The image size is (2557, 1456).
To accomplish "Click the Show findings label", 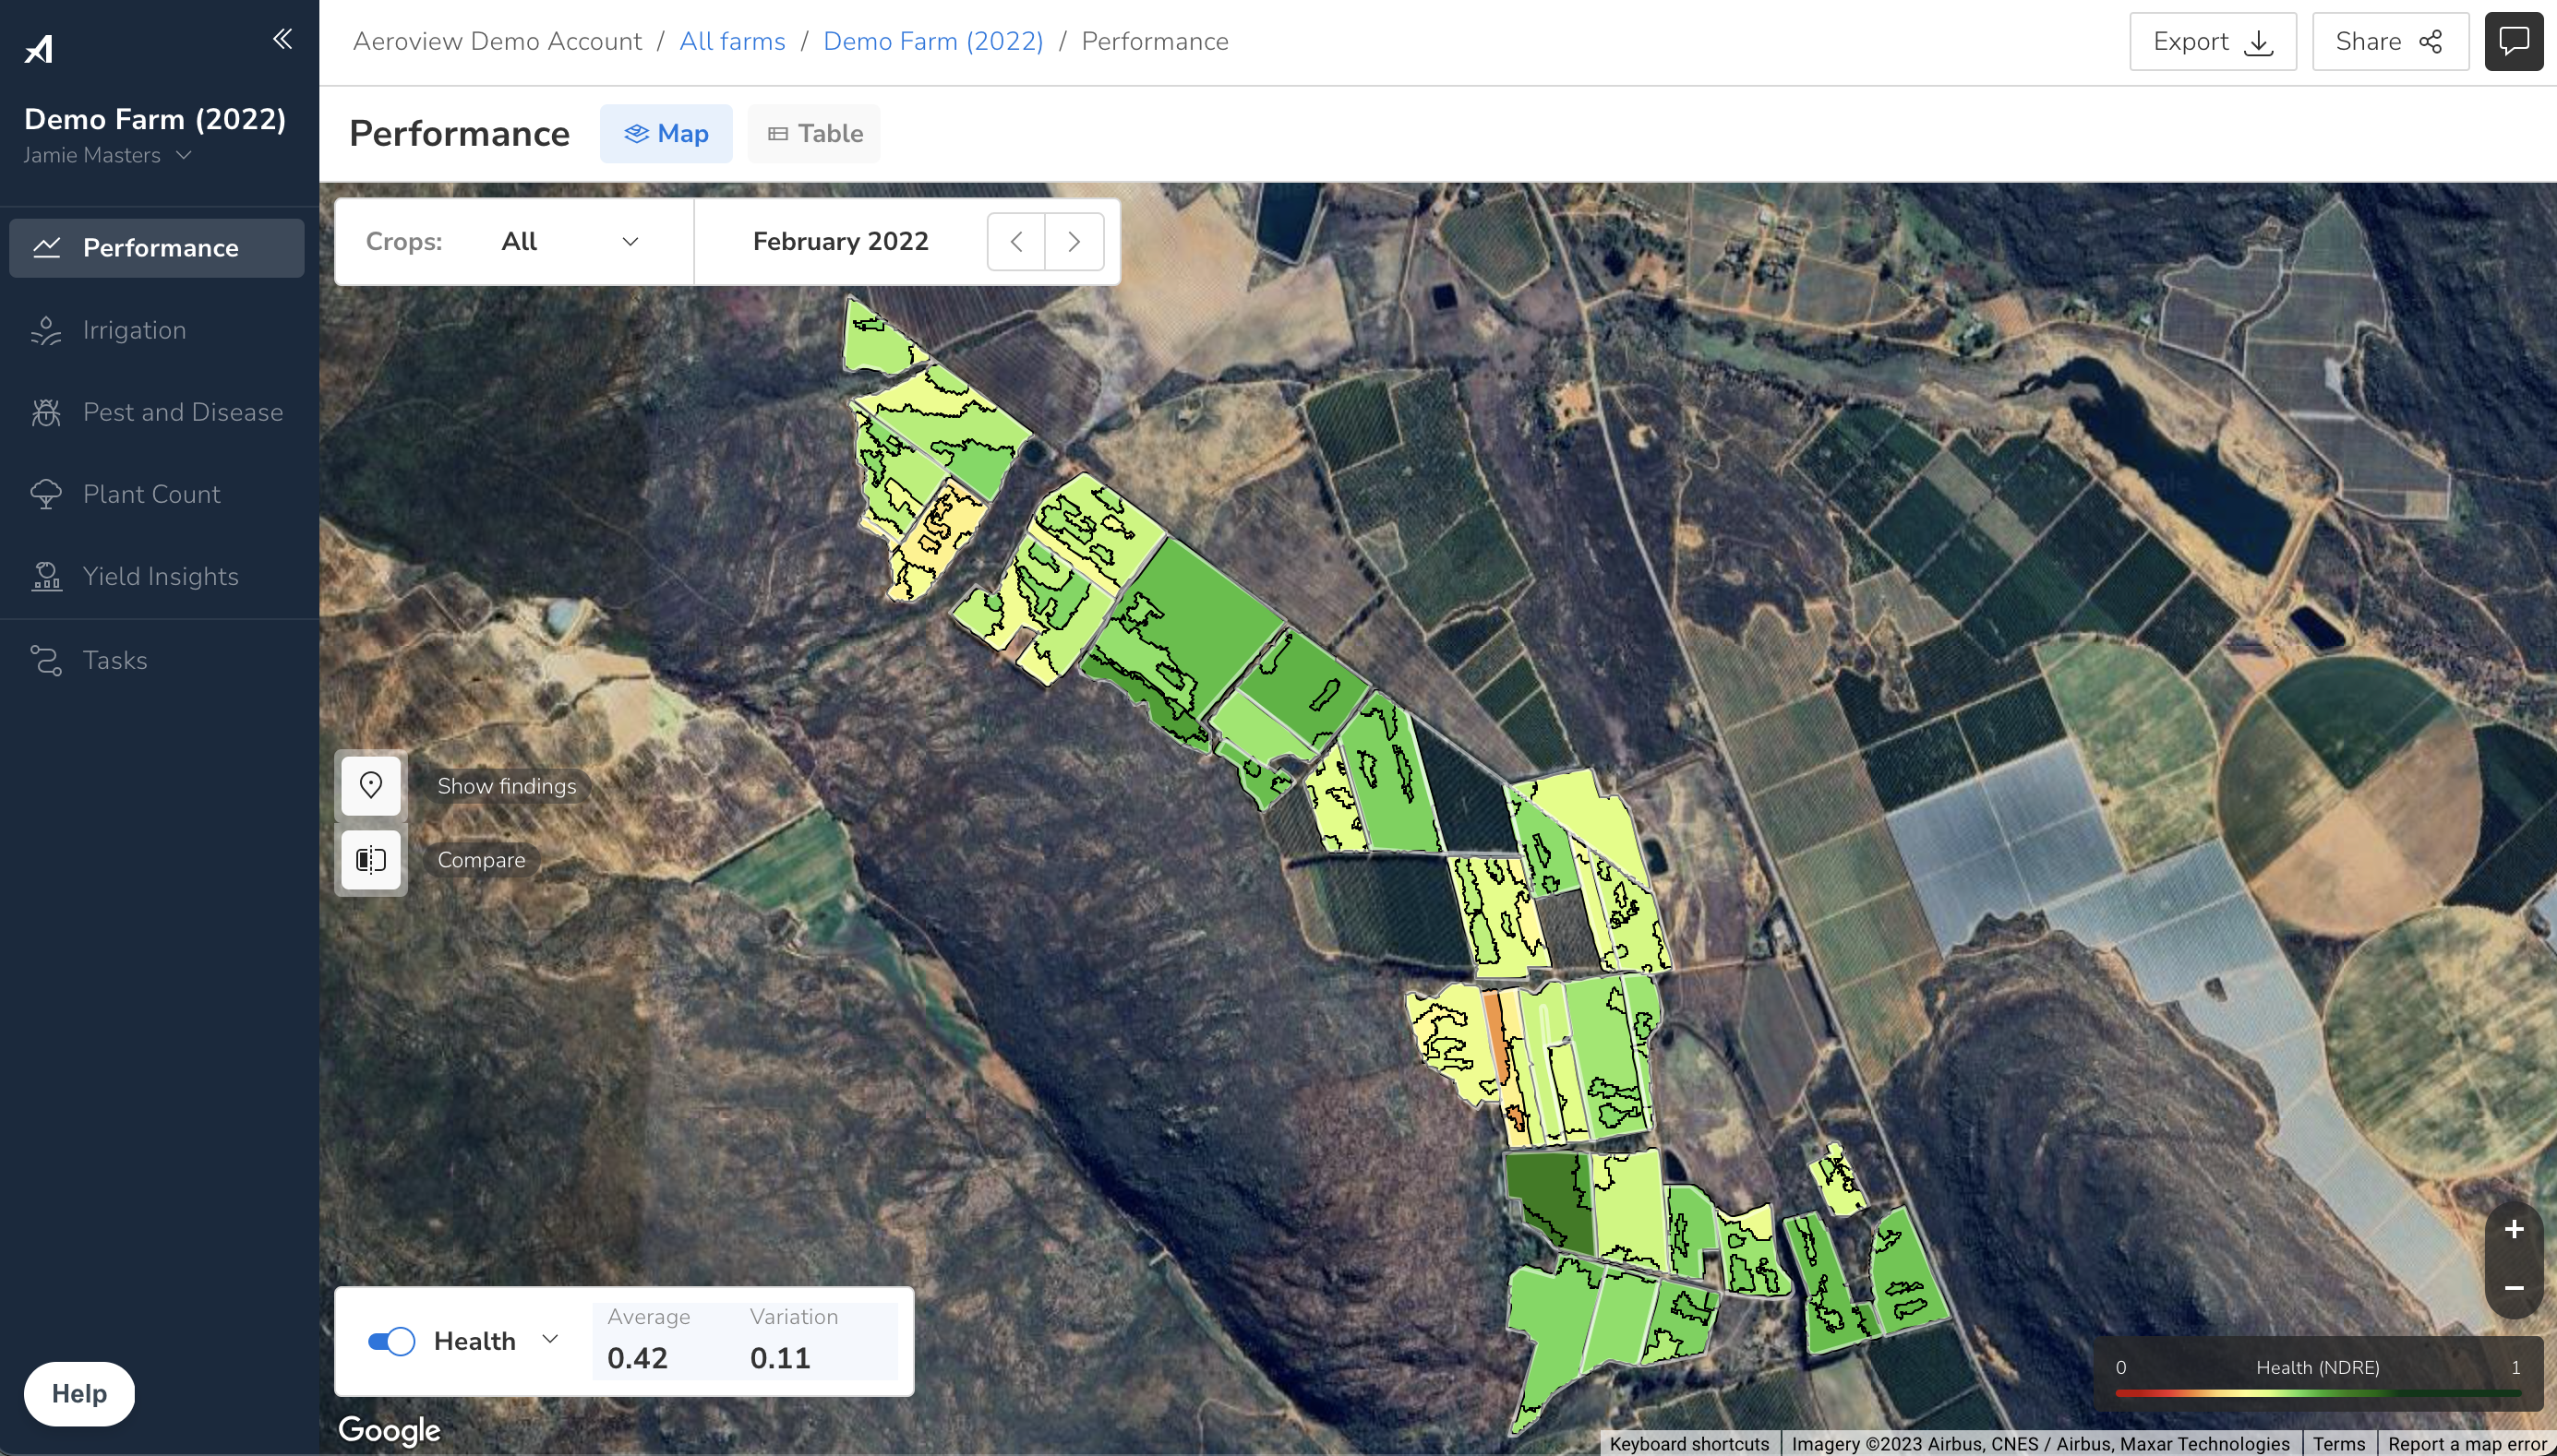I will 506,785.
